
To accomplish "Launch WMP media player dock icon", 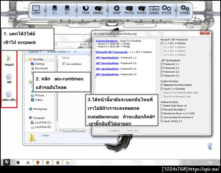I will coord(116,10).
